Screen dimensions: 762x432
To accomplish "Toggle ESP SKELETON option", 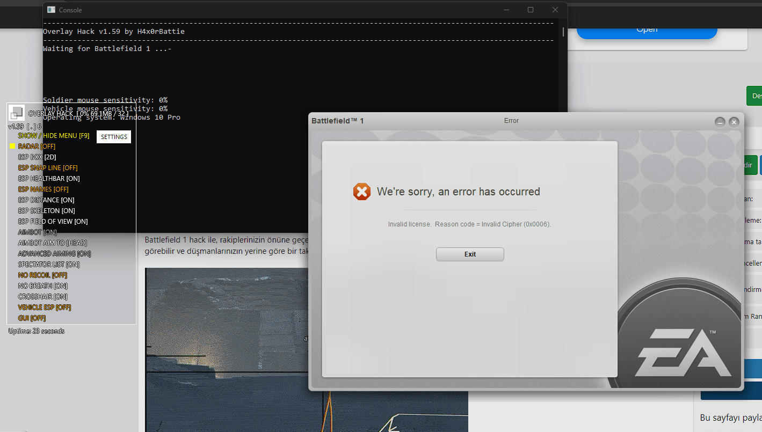I will point(47,210).
